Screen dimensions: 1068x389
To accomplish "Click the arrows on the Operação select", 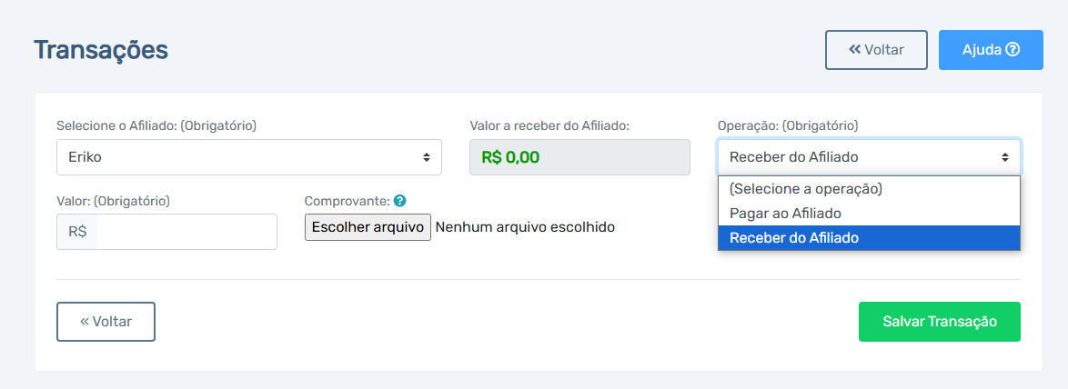I will click(1004, 157).
